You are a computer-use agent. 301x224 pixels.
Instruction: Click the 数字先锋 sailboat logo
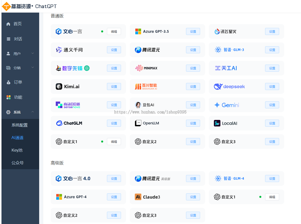[58, 68]
